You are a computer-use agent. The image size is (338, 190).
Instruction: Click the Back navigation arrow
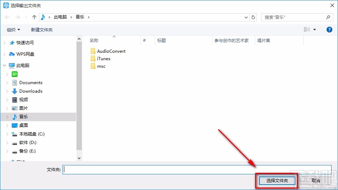point(7,17)
